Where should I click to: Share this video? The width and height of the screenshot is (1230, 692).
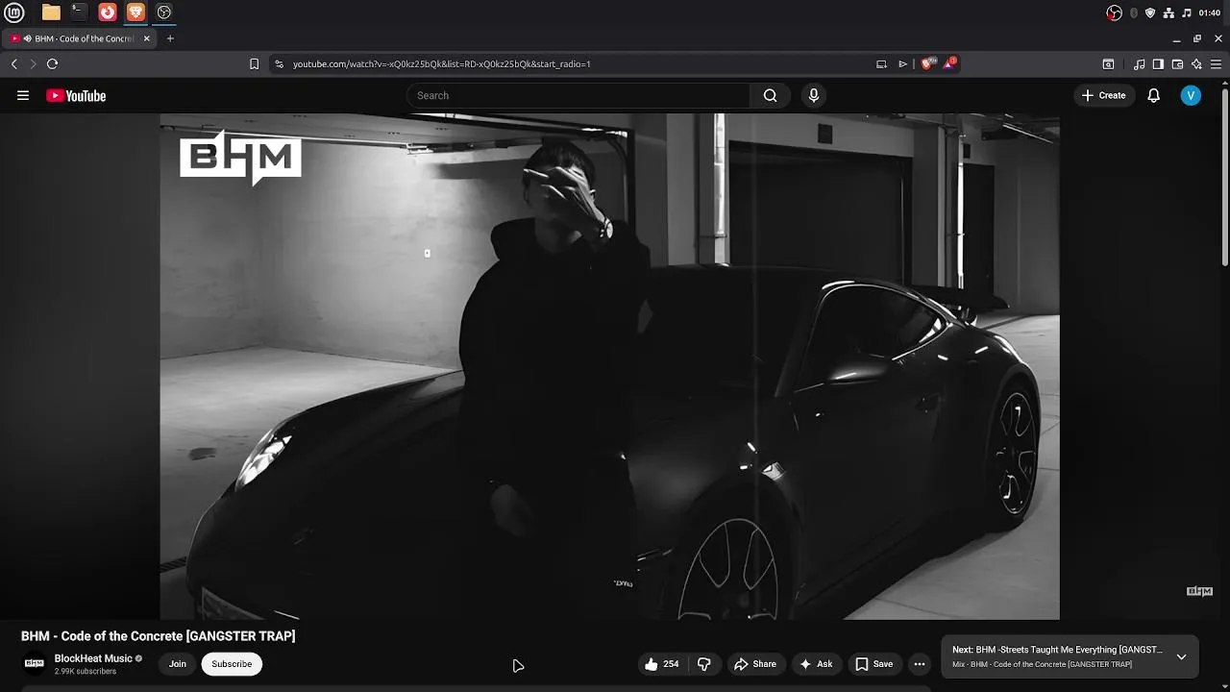(755, 664)
